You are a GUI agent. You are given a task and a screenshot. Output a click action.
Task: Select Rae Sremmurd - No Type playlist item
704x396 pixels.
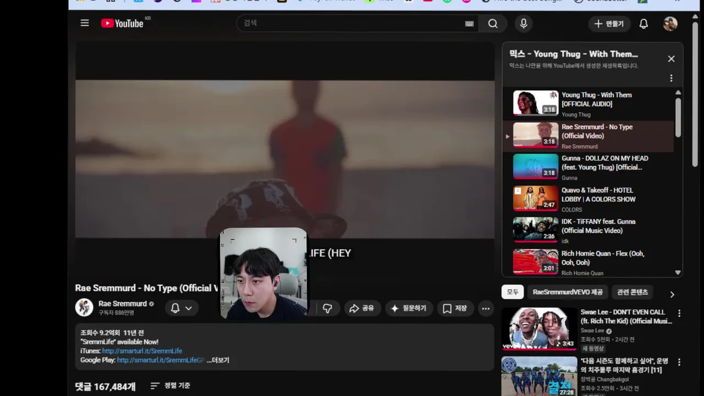pyautogui.click(x=588, y=136)
